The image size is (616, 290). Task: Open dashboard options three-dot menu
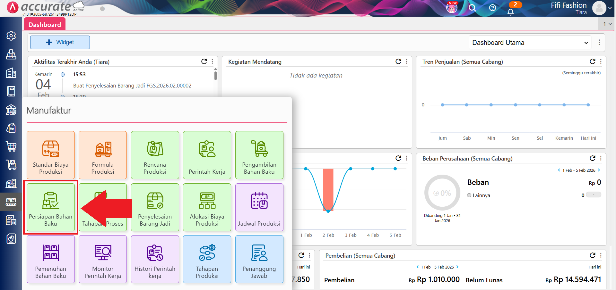pyautogui.click(x=599, y=42)
